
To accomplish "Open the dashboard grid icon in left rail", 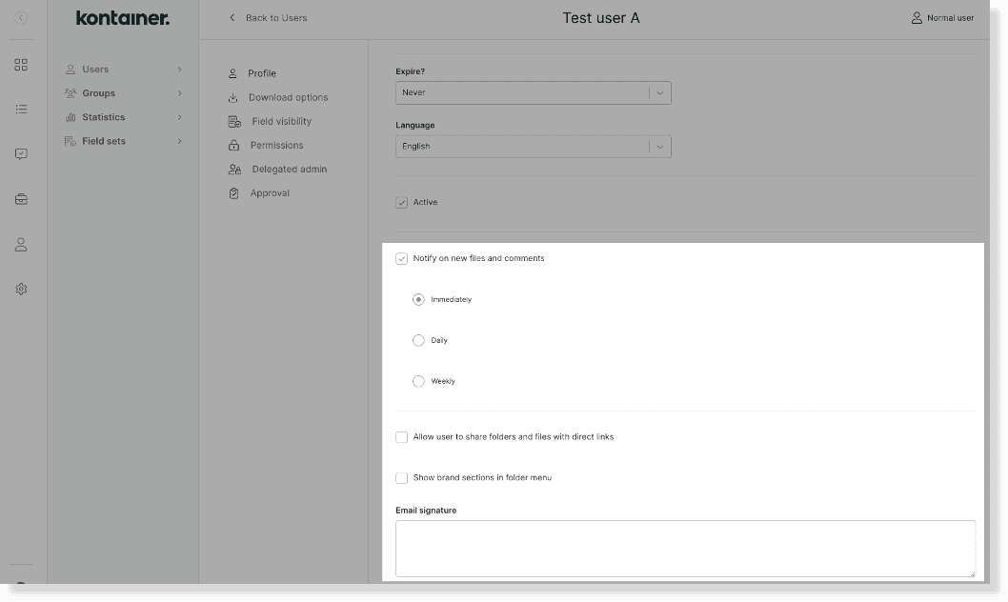I will coord(21,65).
